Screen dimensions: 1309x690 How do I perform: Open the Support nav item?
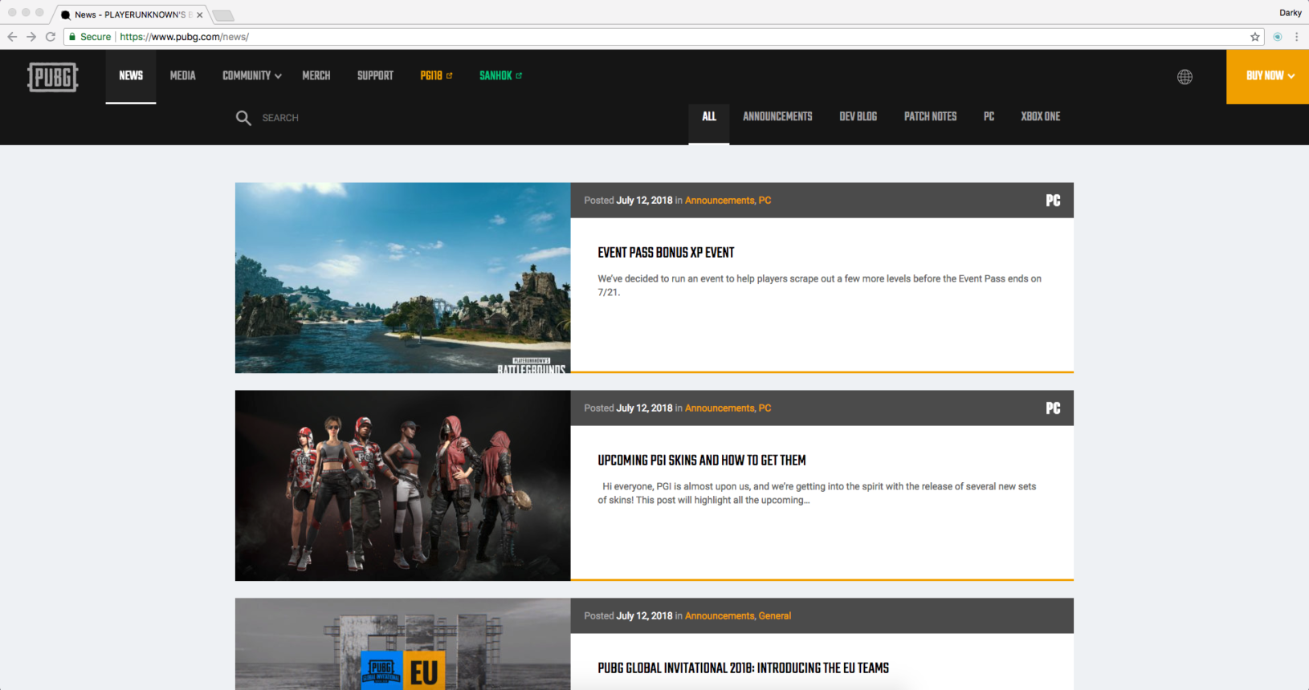(x=375, y=75)
